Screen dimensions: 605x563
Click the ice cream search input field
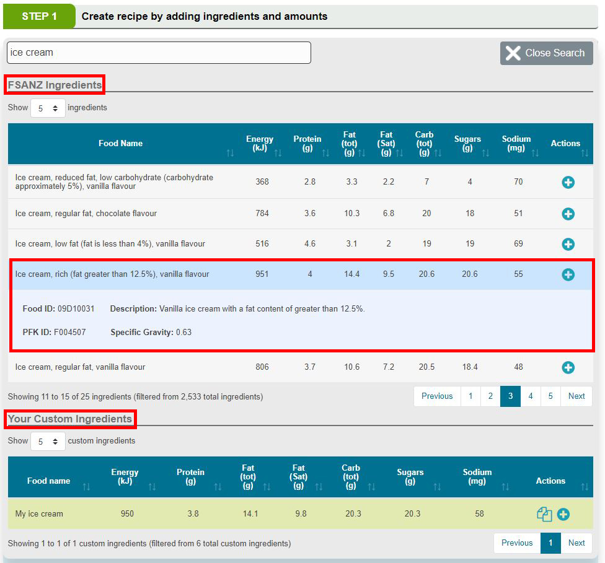(159, 53)
